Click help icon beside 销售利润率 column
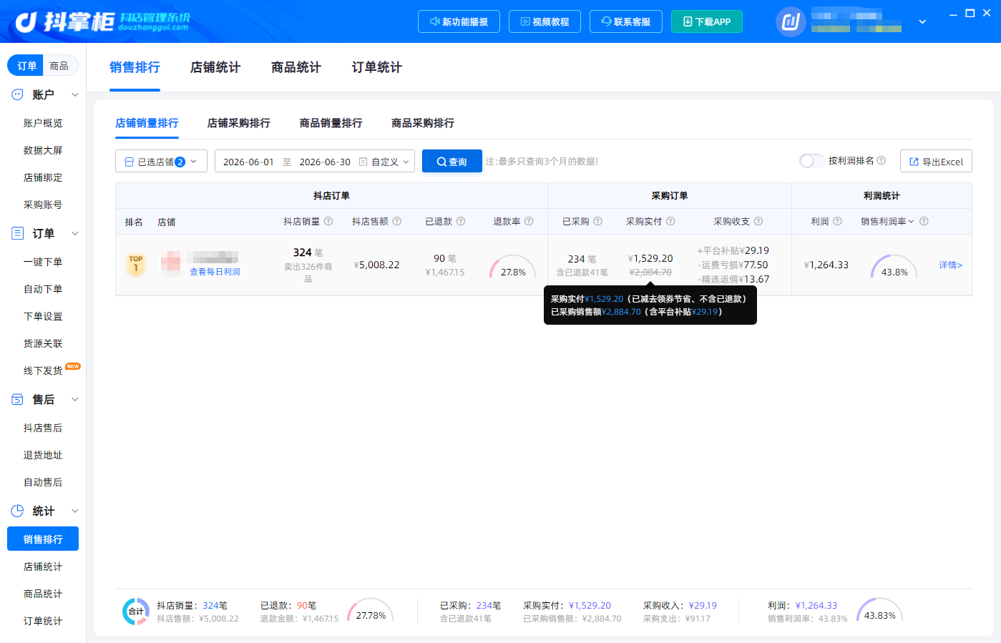Viewport: 1001px width, 643px height. pyautogui.click(x=924, y=222)
